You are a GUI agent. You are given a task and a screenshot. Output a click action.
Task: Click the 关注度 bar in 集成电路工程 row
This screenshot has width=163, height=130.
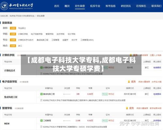67,94
